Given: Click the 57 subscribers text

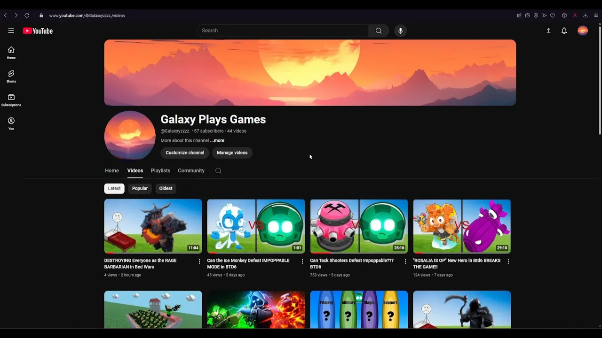Looking at the screenshot, I should tap(209, 131).
